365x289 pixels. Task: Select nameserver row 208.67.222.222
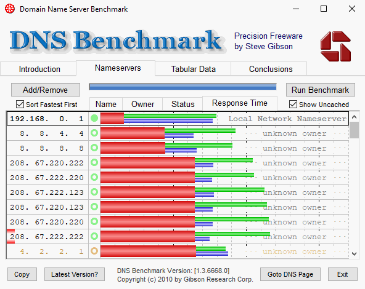click(178, 236)
